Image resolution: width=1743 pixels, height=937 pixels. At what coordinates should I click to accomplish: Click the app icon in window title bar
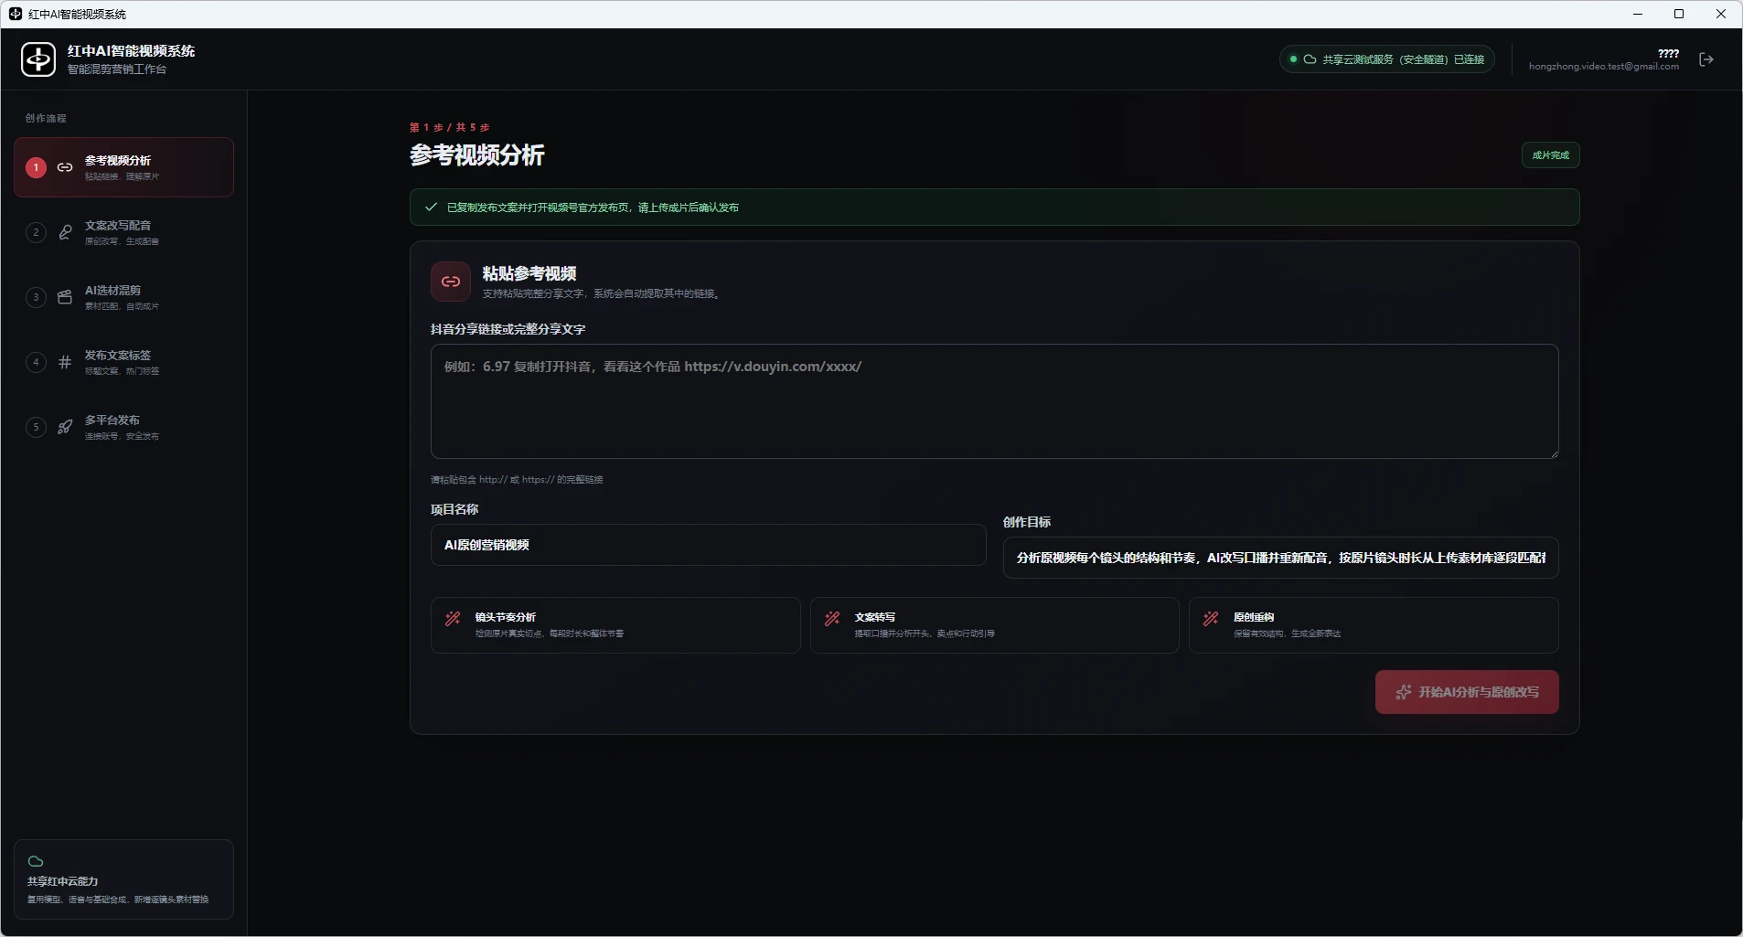16,14
